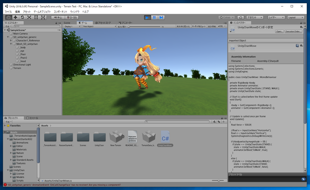
Task: Click search by label tag icon
Action: point(219,122)
